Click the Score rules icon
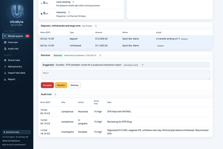This screenshot has width=223, height=149. (x=5, y=60)
